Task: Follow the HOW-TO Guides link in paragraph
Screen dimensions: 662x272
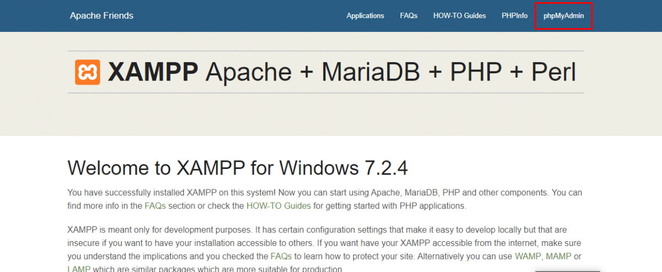Action: [279, 206]
